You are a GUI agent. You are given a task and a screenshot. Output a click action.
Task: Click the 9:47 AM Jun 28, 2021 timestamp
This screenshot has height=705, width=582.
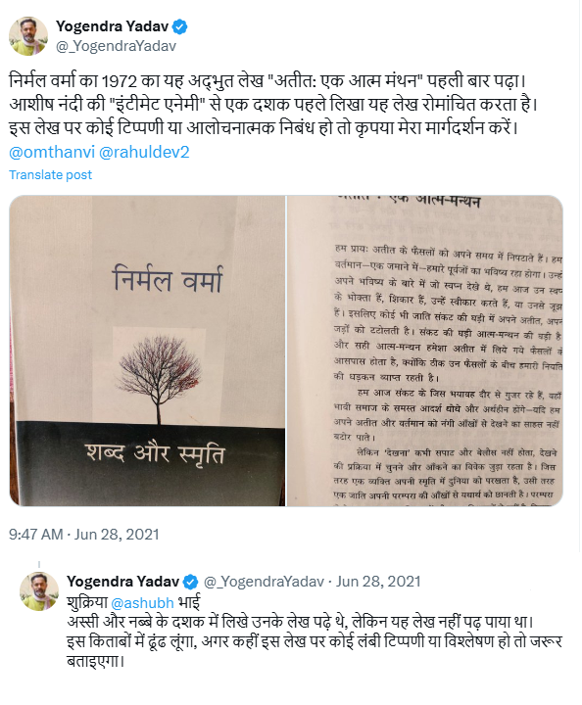84,535
